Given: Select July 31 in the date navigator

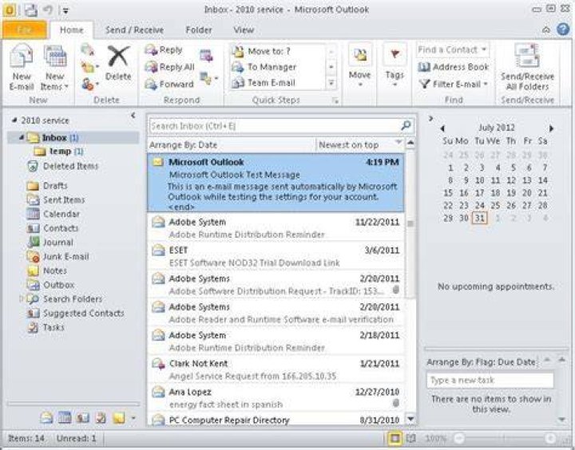Looking at the screenshot, I should click(480, 219).
